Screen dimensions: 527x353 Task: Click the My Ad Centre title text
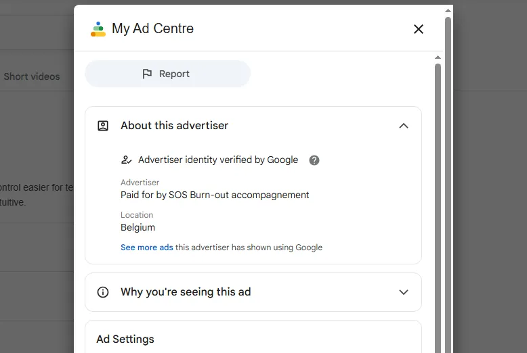[x=152, y=28]
